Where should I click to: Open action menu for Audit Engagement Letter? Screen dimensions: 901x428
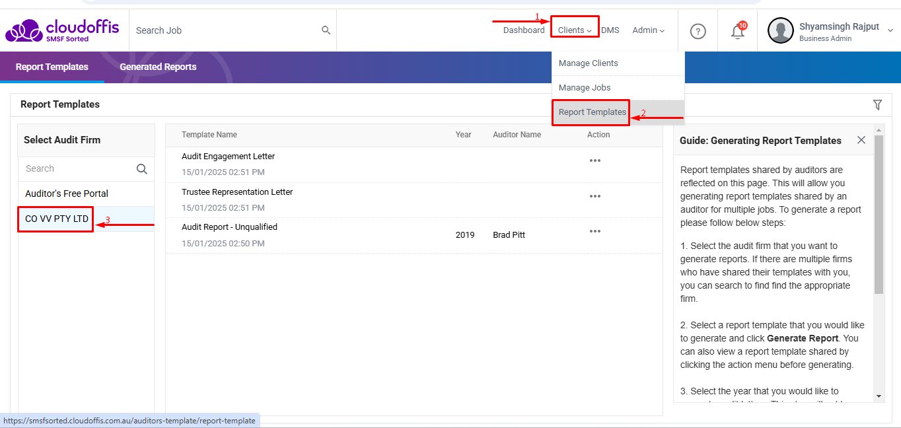pos(595,160)
